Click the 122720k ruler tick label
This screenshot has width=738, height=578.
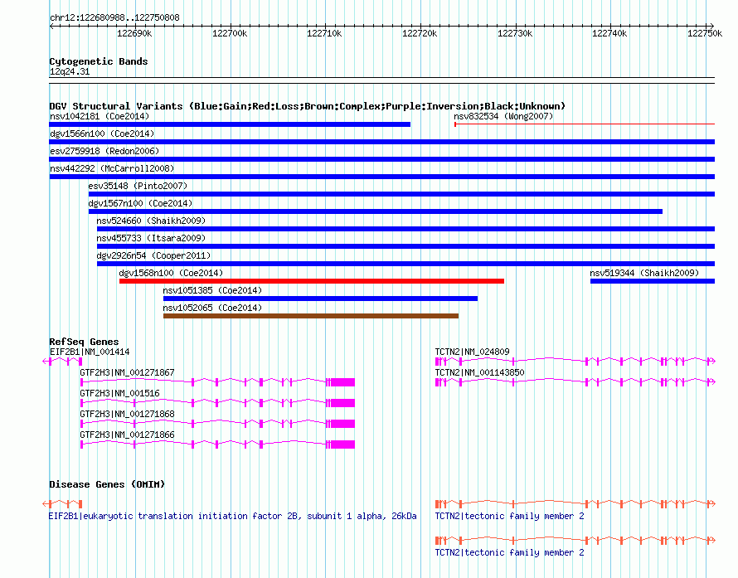coord(420,33)
